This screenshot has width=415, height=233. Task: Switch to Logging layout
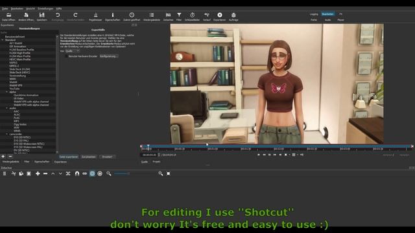[314, 14]
